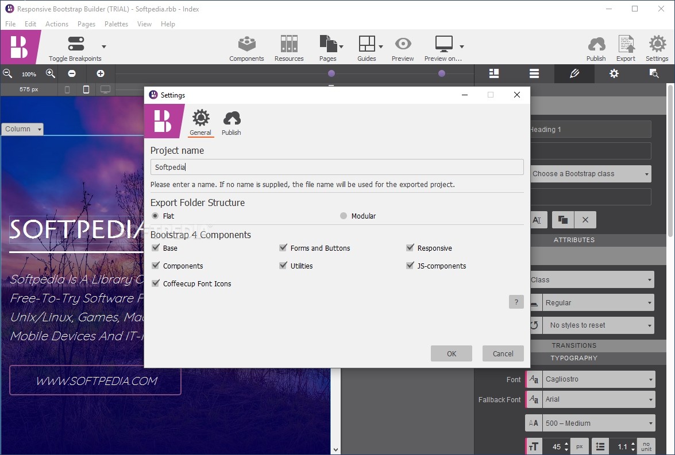Click the px unit button
The width and height of the screenshot is (675, 455).
point(580,446)
